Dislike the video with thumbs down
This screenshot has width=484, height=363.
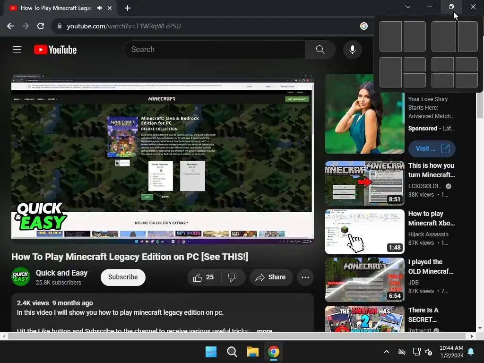(x=233, y=277)
